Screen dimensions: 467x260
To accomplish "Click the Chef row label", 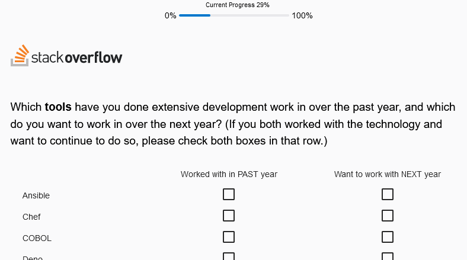I will [x=31, y=217].
